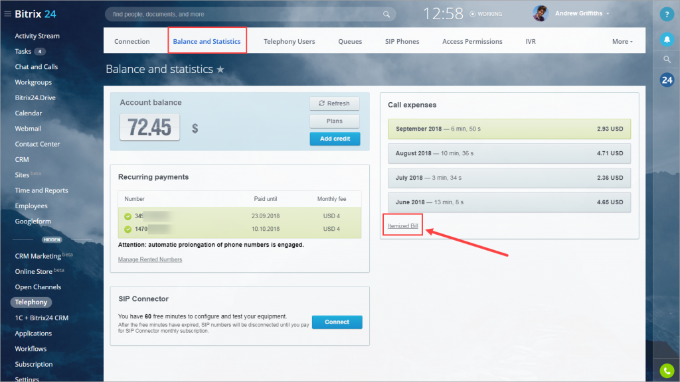Open the Calendar menu item

click(x=29, y=113)
